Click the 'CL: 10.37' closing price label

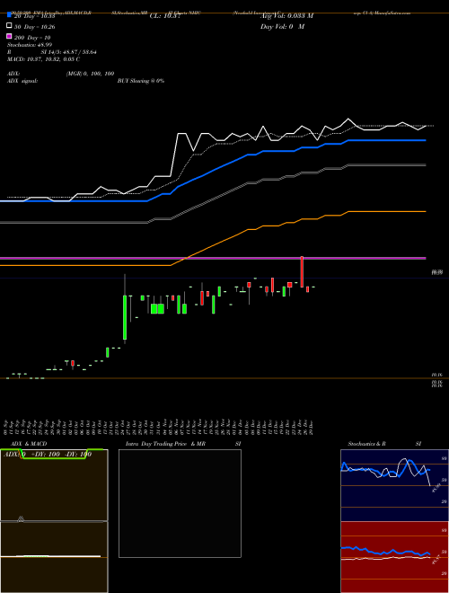click(165, 16)
